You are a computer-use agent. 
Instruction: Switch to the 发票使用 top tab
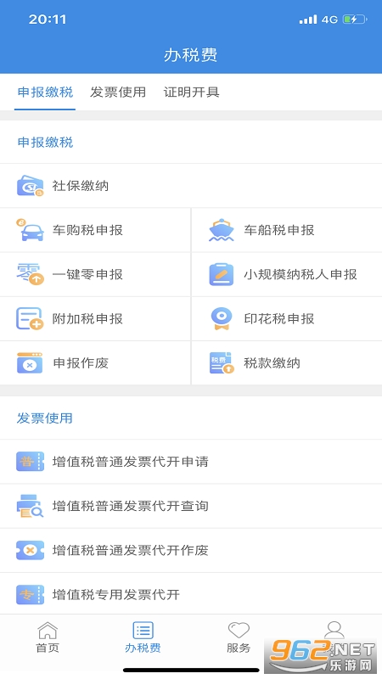coord(118,93)
